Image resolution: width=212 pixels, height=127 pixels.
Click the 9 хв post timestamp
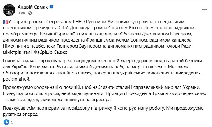tap(21, 13)
